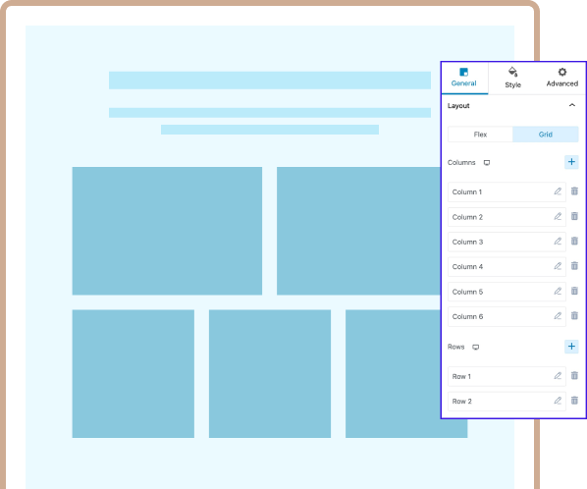Edit Column 6 using pencil icon
The height and width of the screenshot is (489, 587).
tap(558, 316)
